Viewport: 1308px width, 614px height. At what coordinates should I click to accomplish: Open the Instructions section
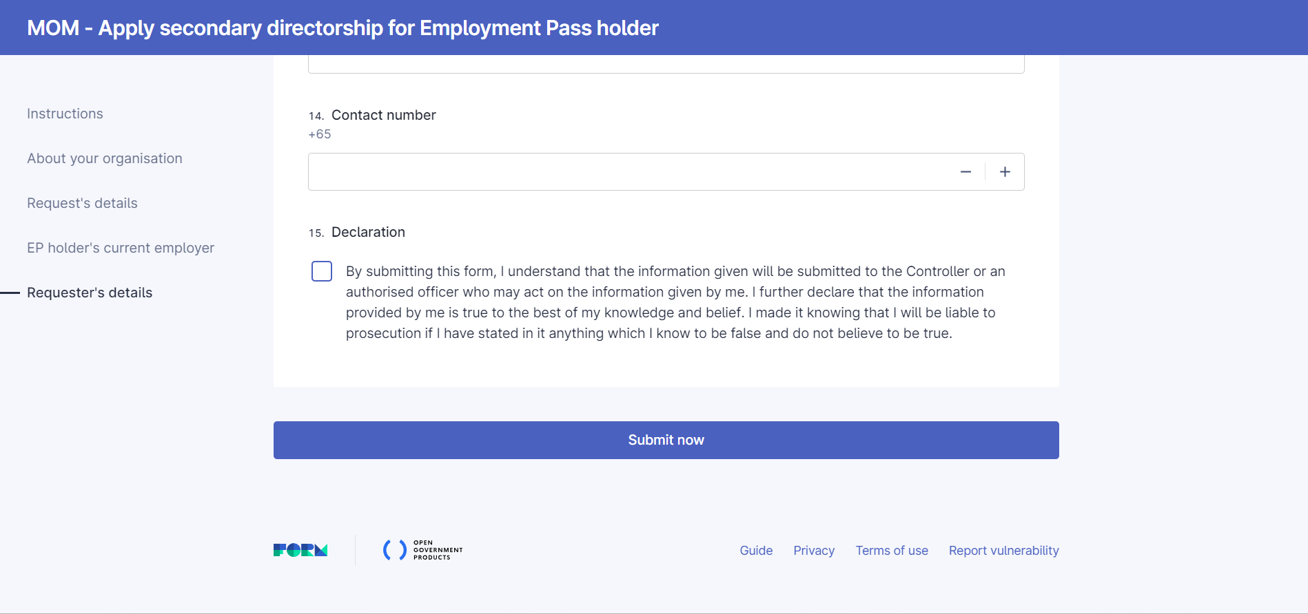click(65, 114)
